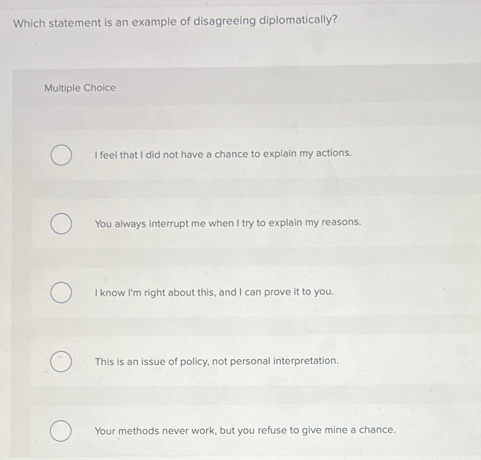
Task: Select the last radio button about methods never working
Action: (61, 431)
